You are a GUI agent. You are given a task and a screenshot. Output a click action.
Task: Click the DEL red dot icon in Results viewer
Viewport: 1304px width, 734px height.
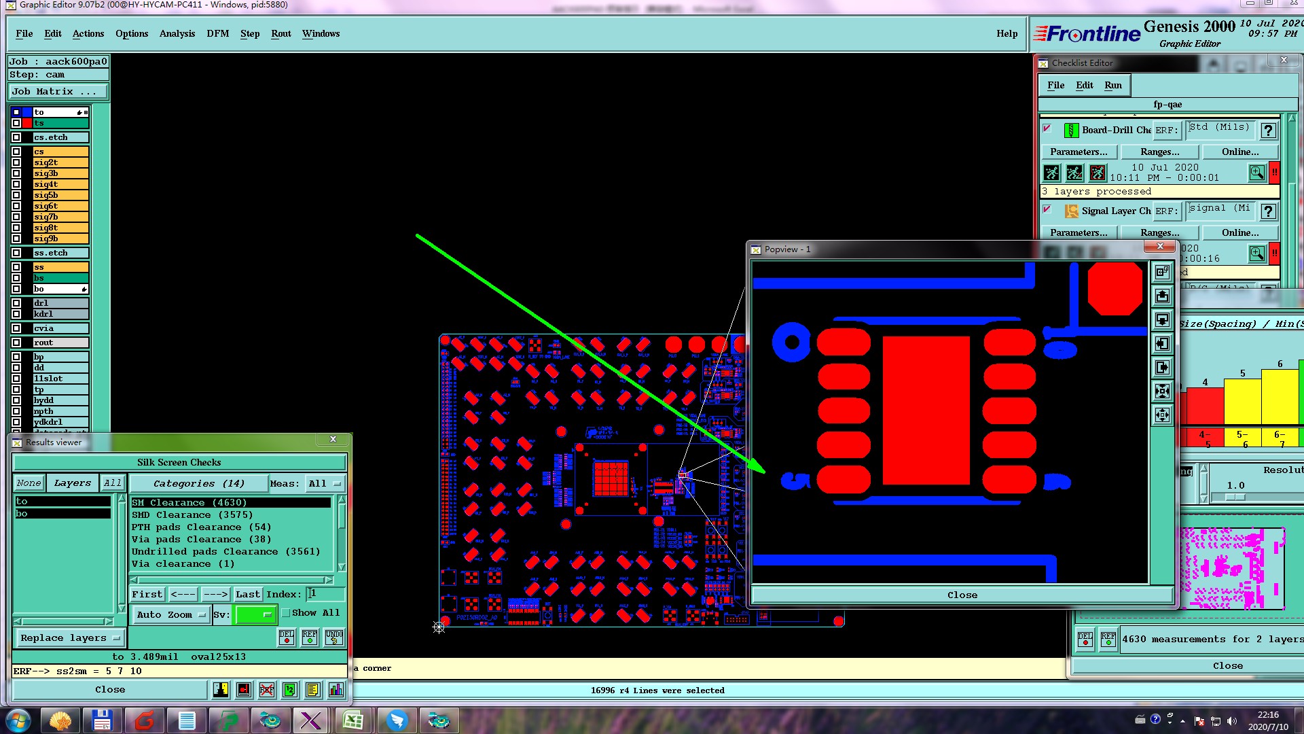coord(287,637)
